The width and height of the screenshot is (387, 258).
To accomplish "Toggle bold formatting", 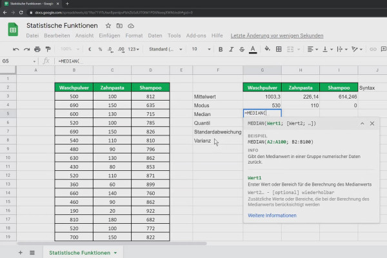I will click(x=221, y=50).
